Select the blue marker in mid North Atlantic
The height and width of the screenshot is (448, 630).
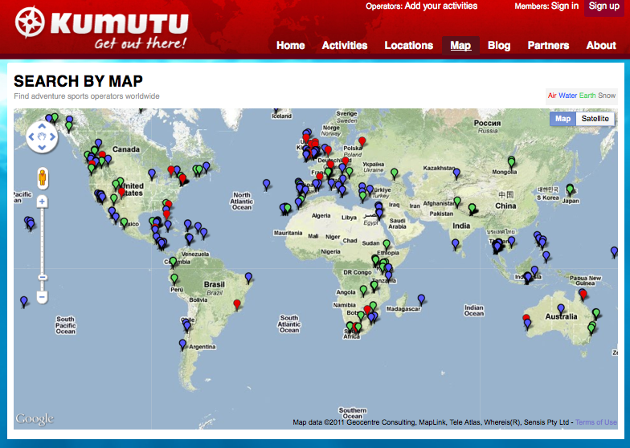click(267, 185)
